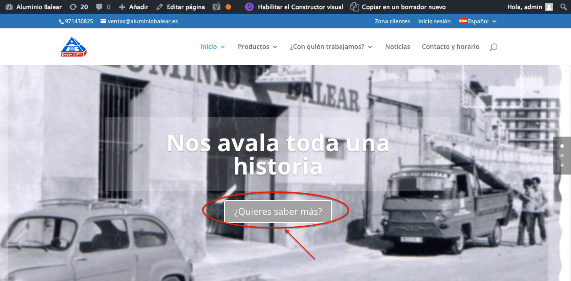This screenshot has width=571, height=281.
Task: Open Contacto y horario page
Action: click(451, 47)
